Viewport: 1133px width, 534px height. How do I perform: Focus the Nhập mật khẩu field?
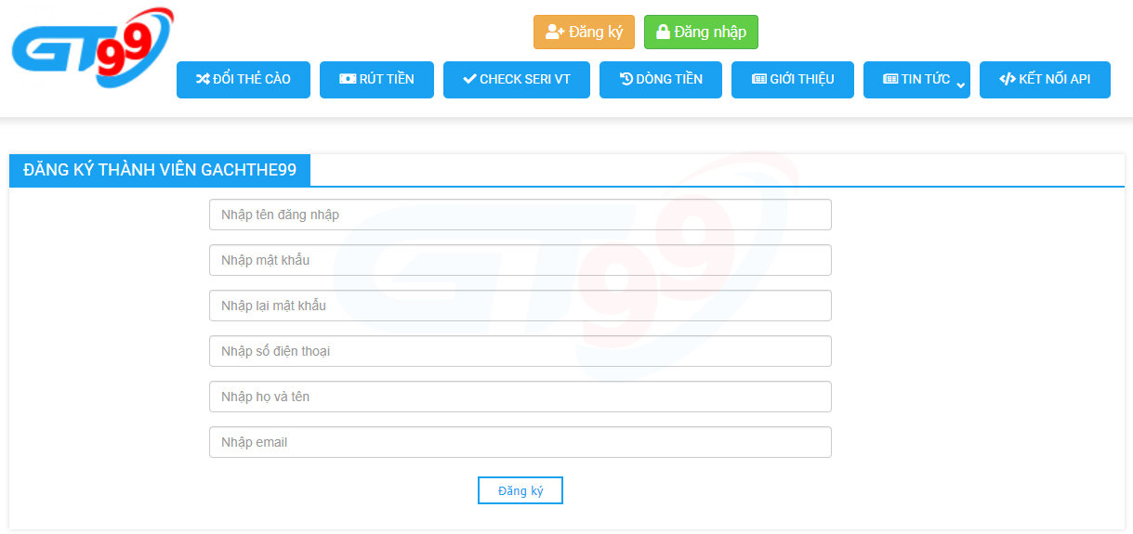(520, 260)
